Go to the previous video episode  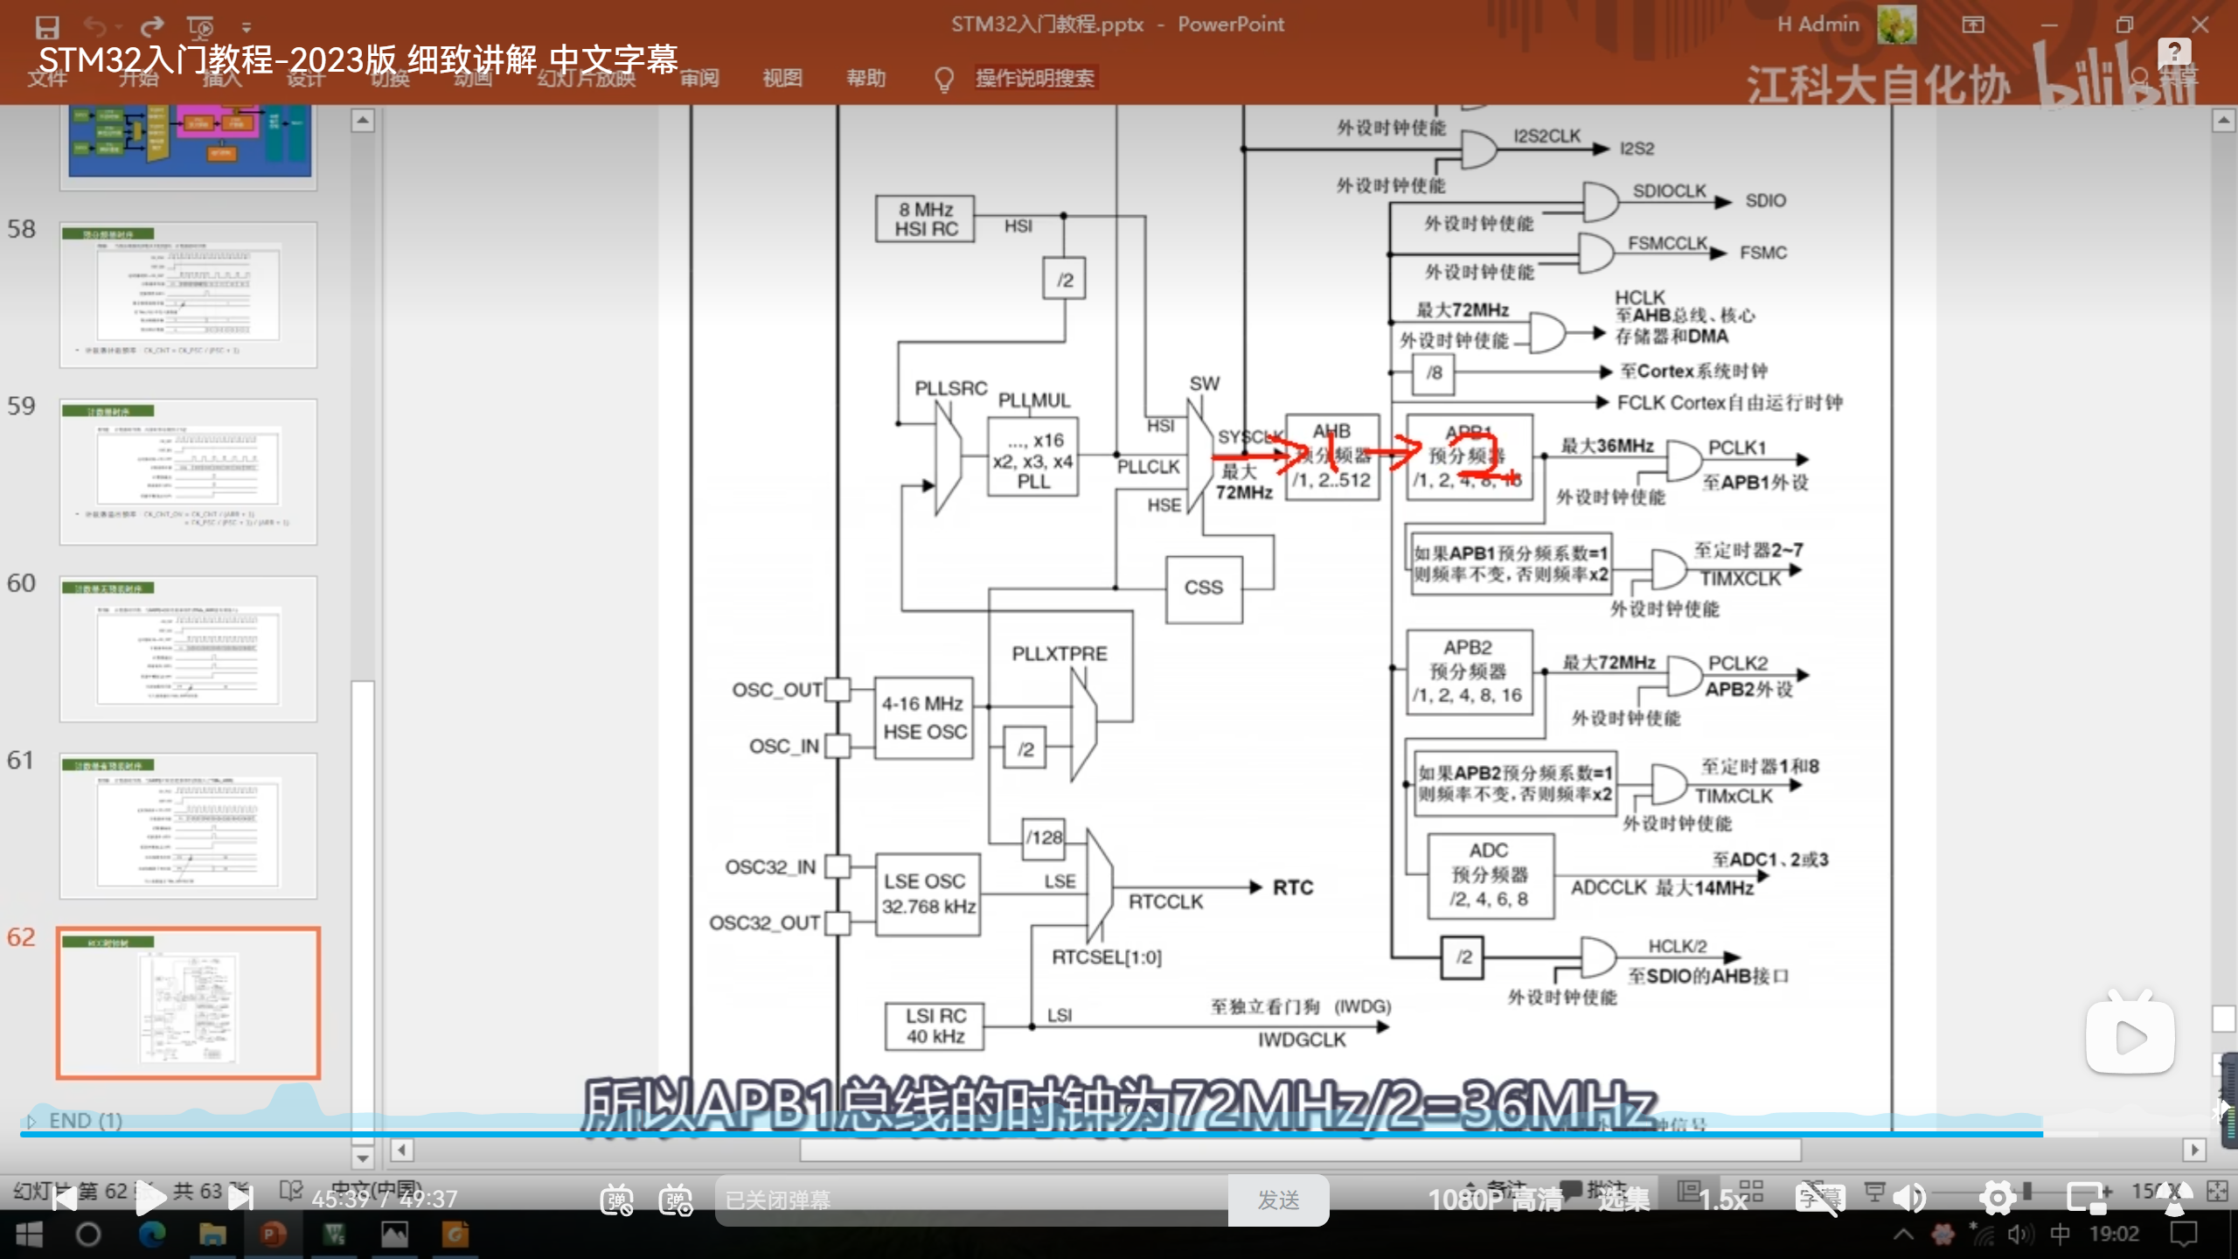(x=63, y=1199)
